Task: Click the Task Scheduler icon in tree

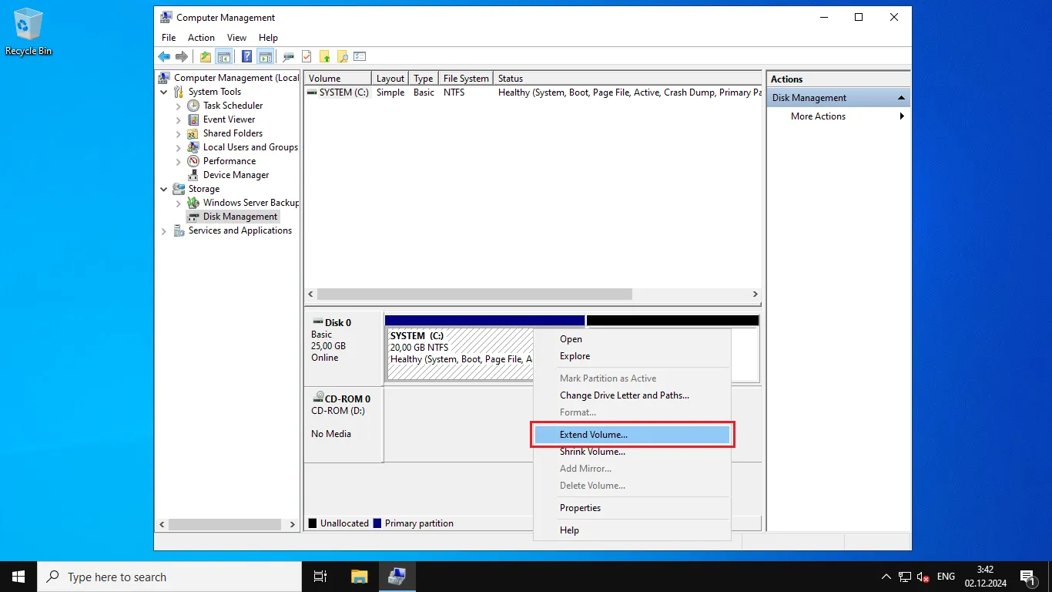Action: coord(193,106)
